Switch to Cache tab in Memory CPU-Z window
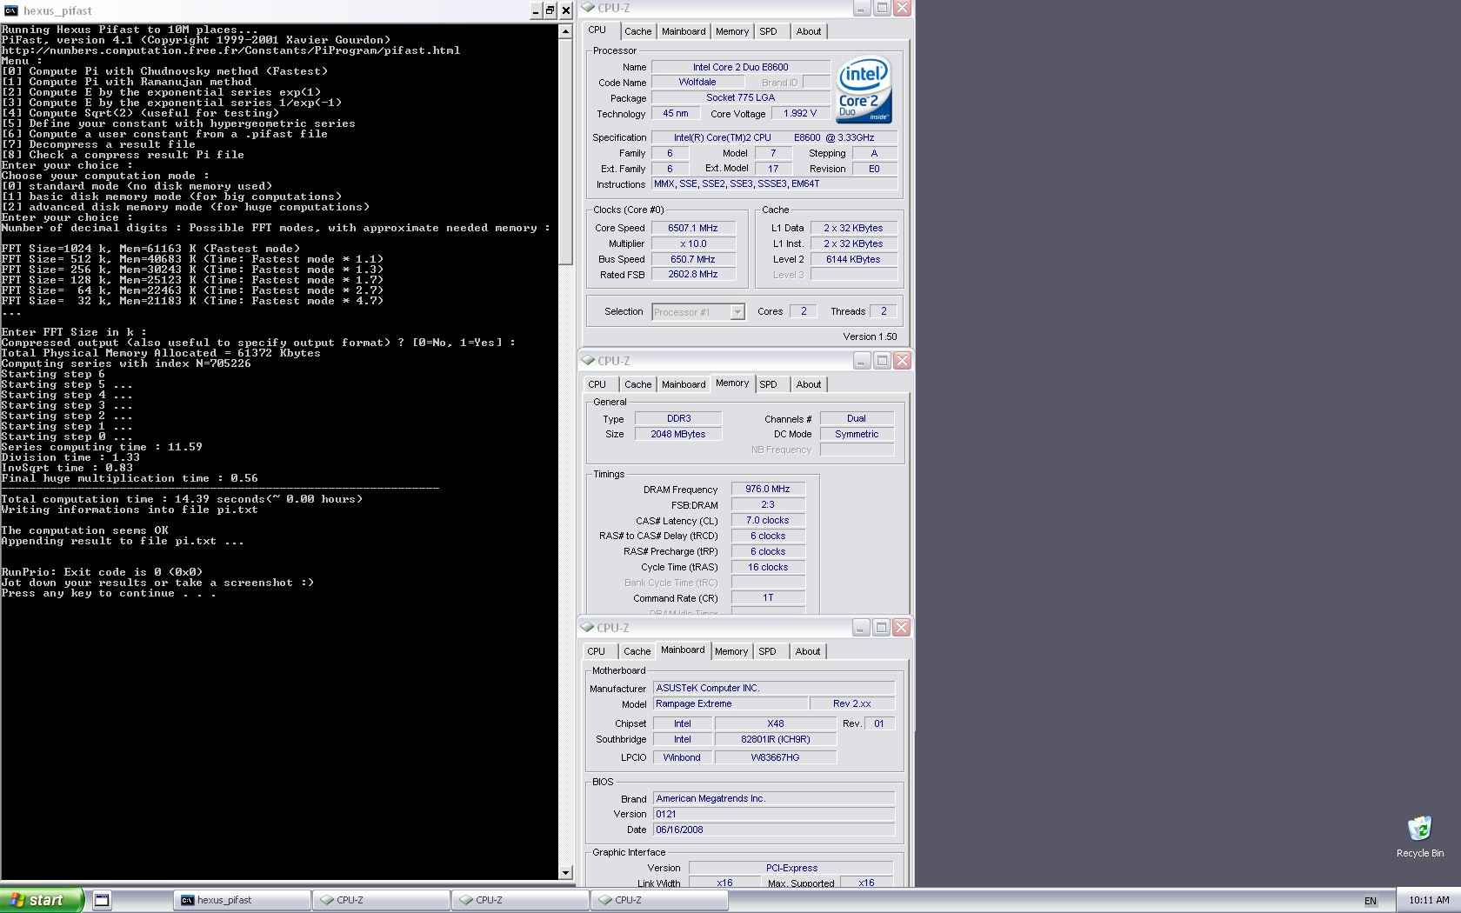The image size is (1461, 913). 637,384
